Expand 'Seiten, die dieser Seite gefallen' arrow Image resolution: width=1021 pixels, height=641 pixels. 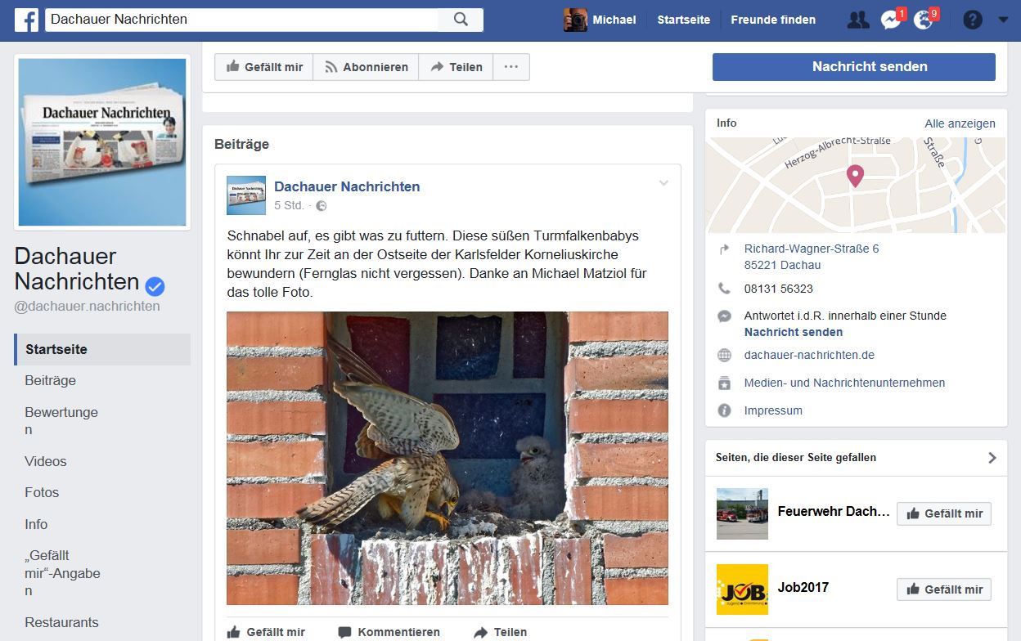[992, 458]
